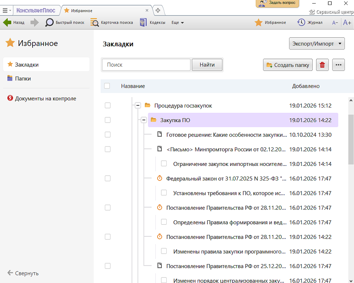The width and height of the screenshot is (354, 283).
Task: Open the Еще toolbar menu
Action: (177, 23)
